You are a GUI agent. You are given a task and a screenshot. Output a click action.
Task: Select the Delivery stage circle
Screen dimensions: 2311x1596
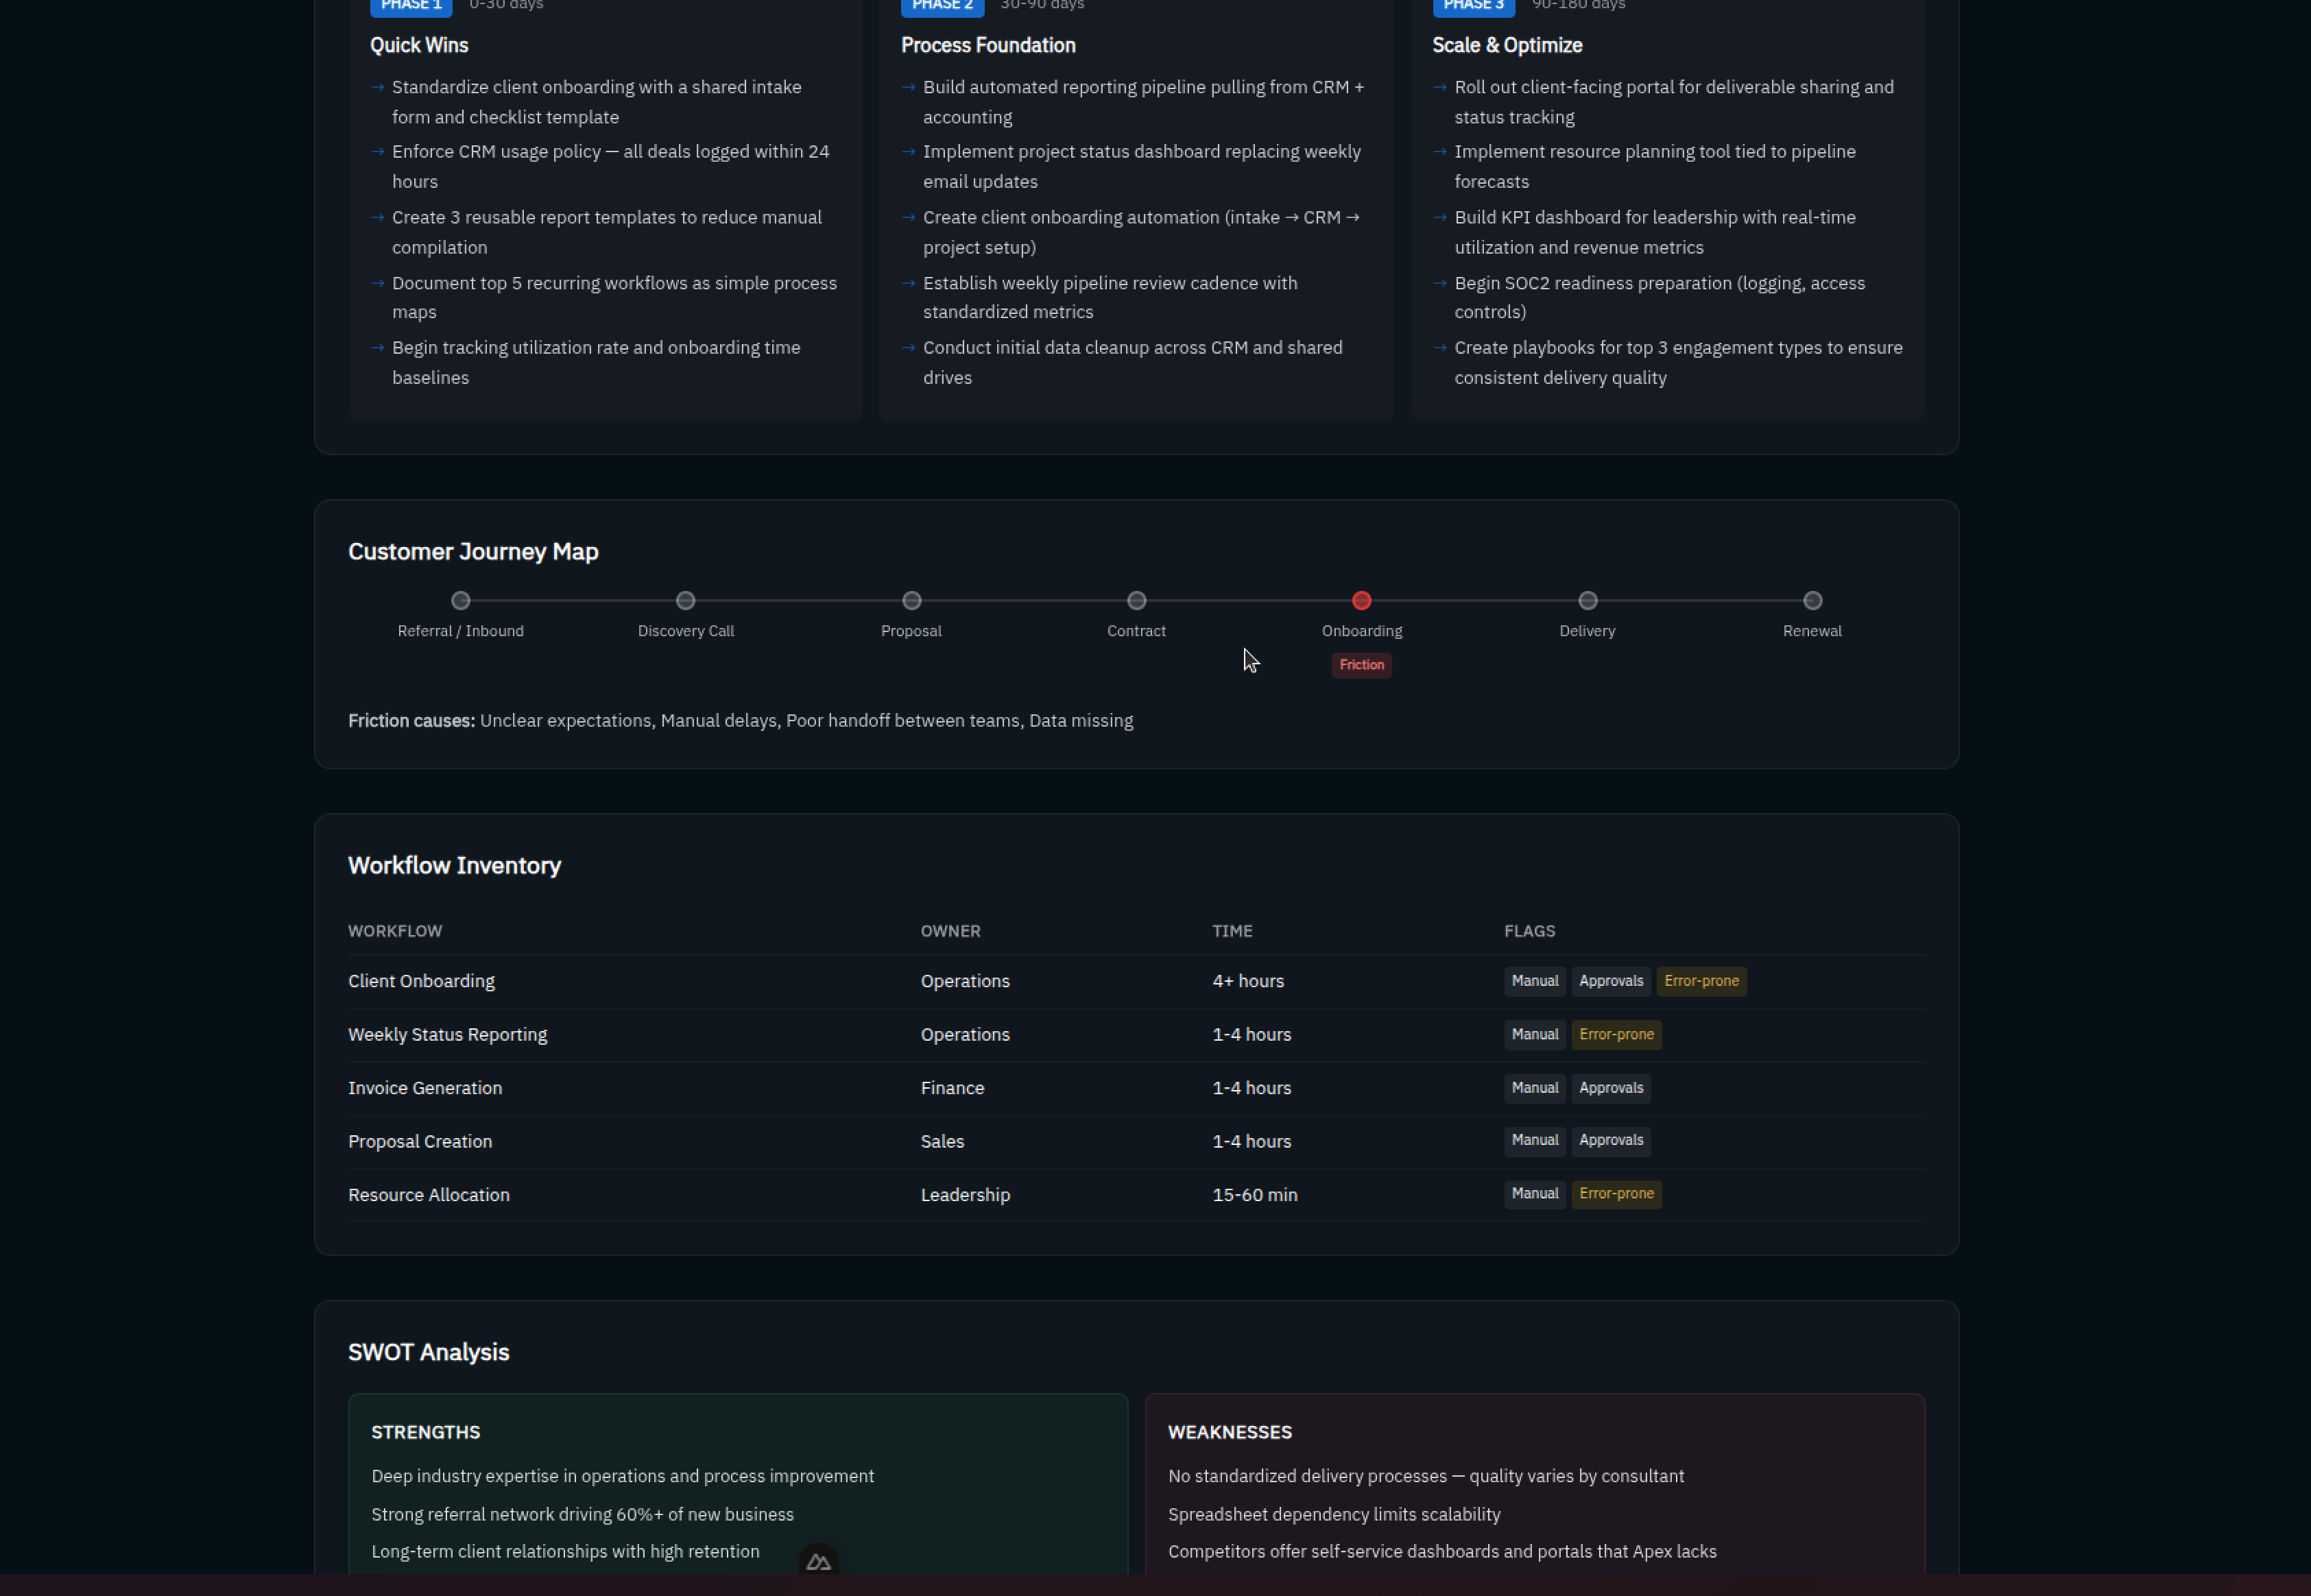tap(1587, 601)
